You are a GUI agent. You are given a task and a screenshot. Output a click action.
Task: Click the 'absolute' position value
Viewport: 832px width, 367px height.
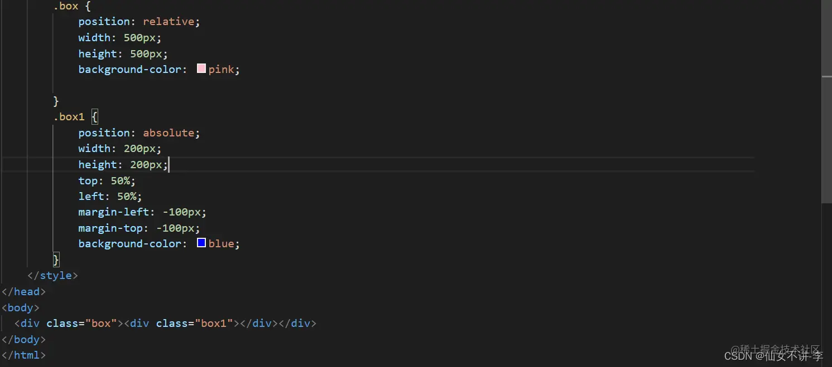(169, 133)
